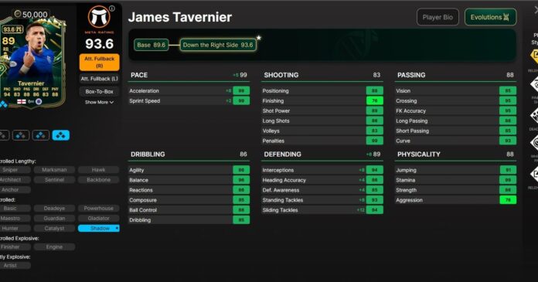Click the meta rating 93.6 badge on card
Screen dimensions: 538x282
tap(12, 29)
